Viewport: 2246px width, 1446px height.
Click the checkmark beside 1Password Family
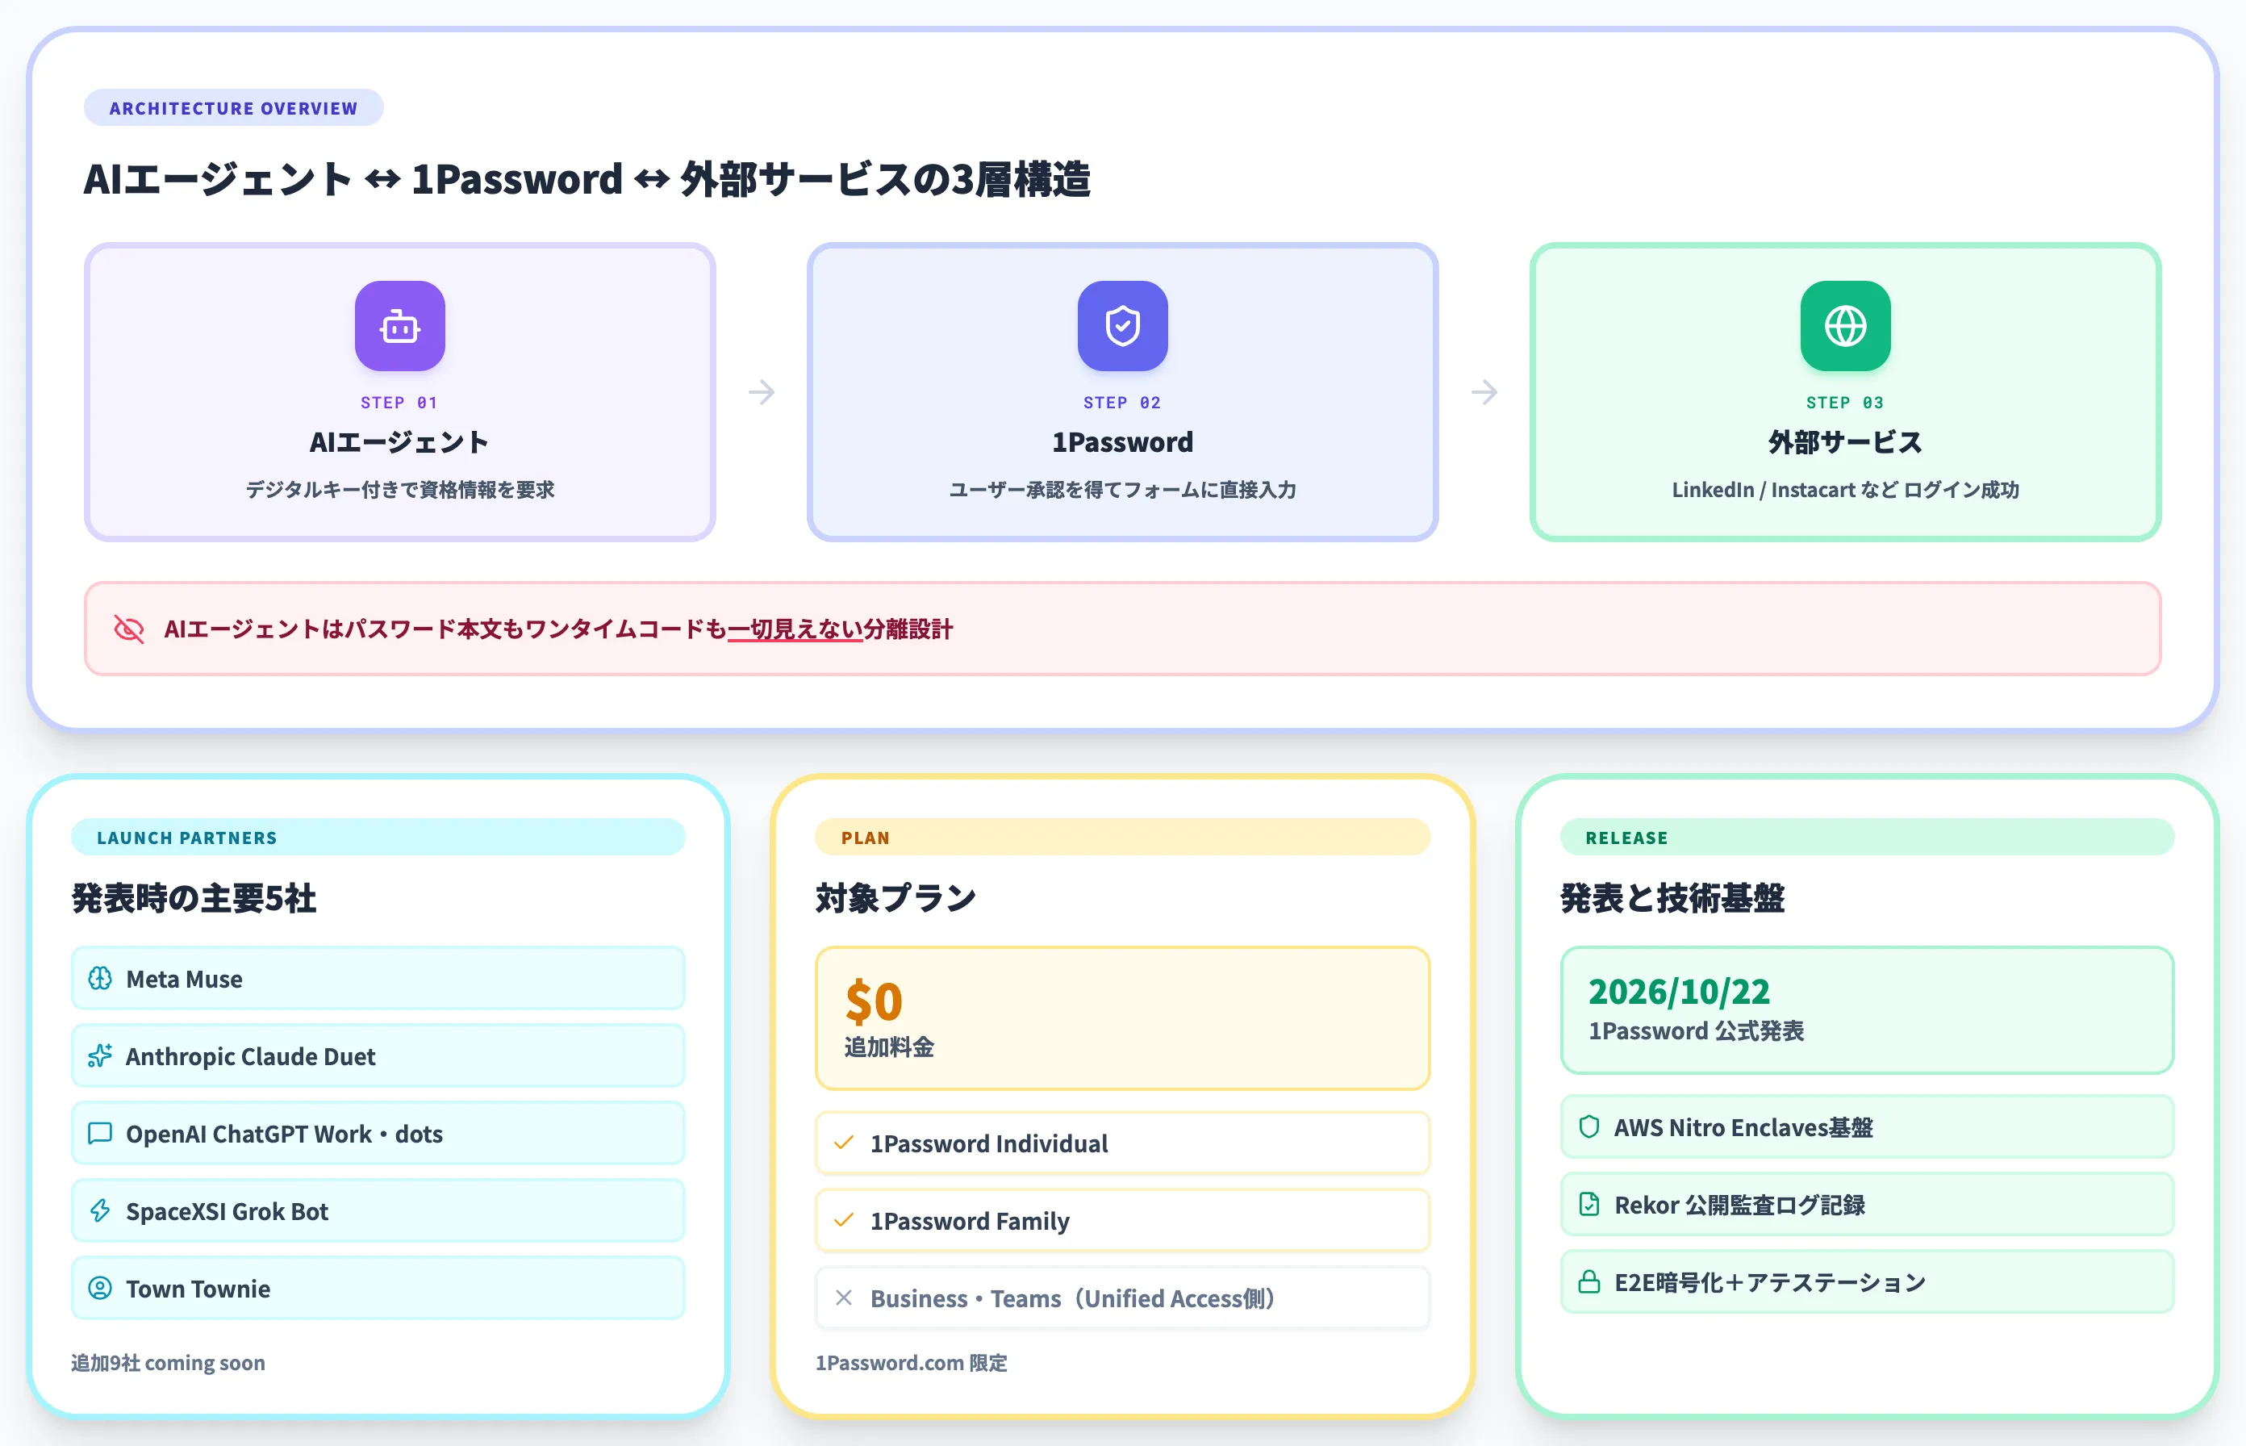click(844, 1221)
